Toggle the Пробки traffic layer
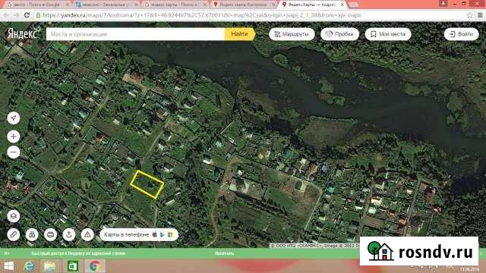 pyautogui.click(x=339, y=34)
